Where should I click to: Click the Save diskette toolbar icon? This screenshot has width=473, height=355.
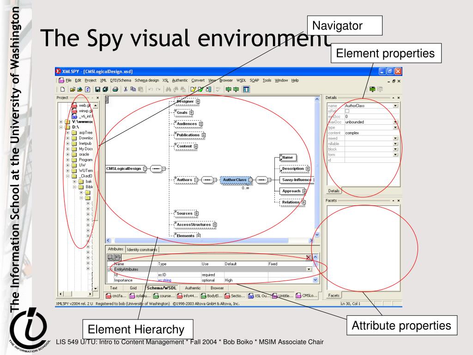(x=97, y=89)
